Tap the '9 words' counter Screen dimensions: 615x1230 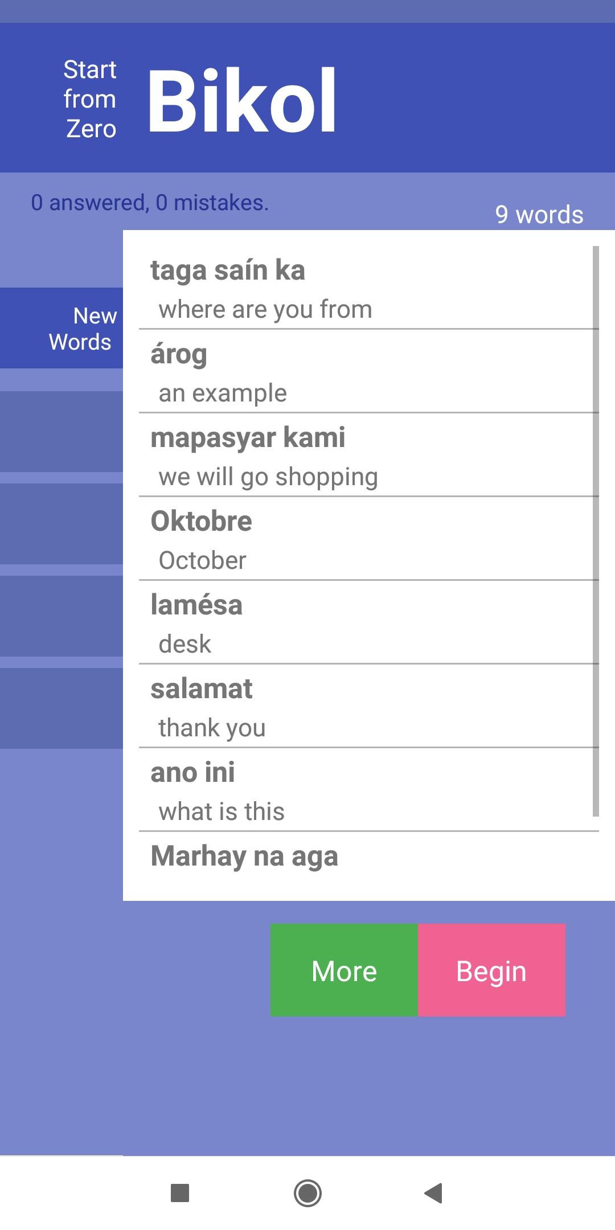539,215
